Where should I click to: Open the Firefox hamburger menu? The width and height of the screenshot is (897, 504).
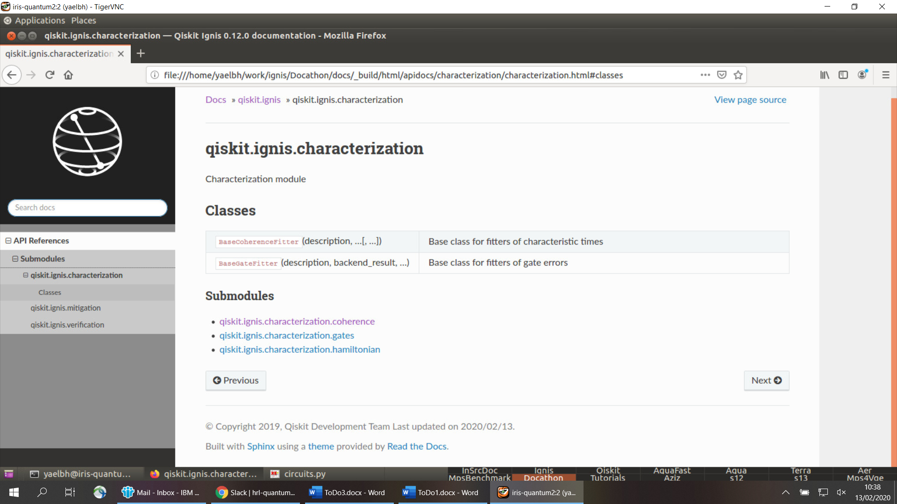(886, 75)
